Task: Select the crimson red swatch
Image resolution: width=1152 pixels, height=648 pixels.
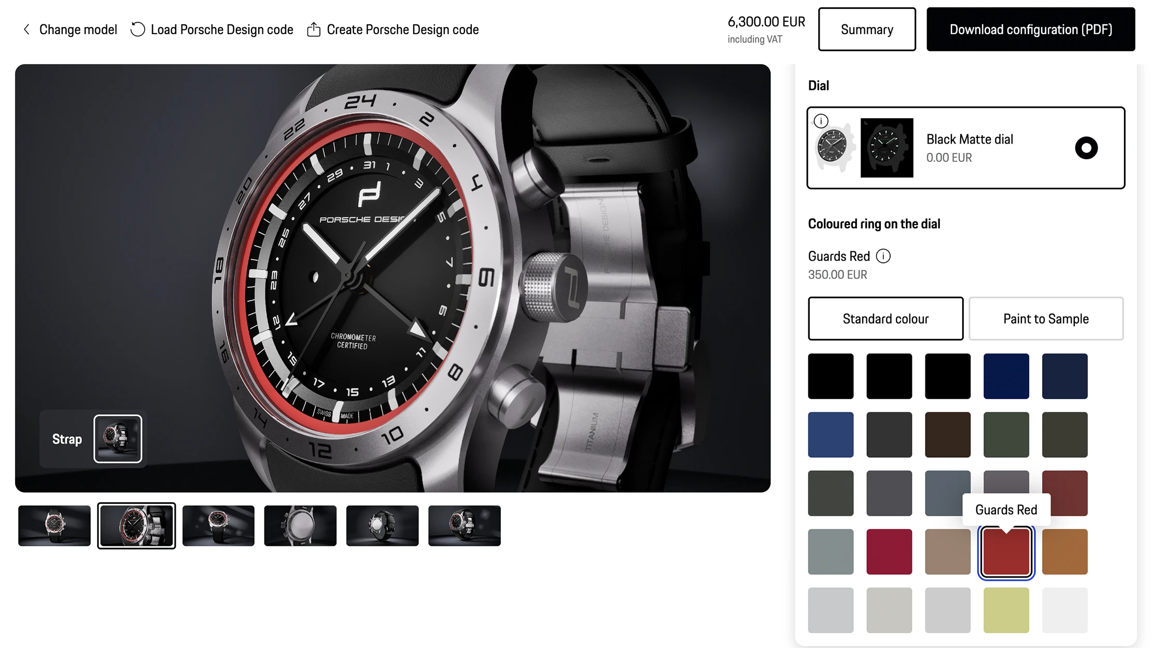Action: tap(889, 552)
